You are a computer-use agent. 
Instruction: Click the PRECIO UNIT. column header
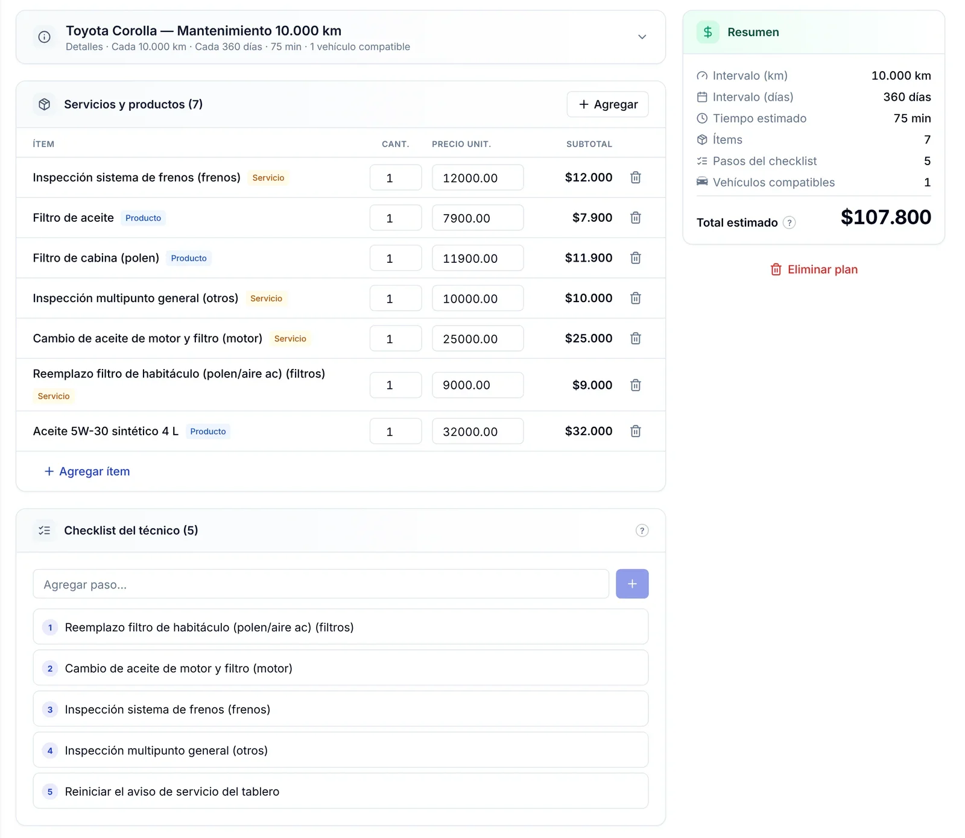[x=461, y=144]
